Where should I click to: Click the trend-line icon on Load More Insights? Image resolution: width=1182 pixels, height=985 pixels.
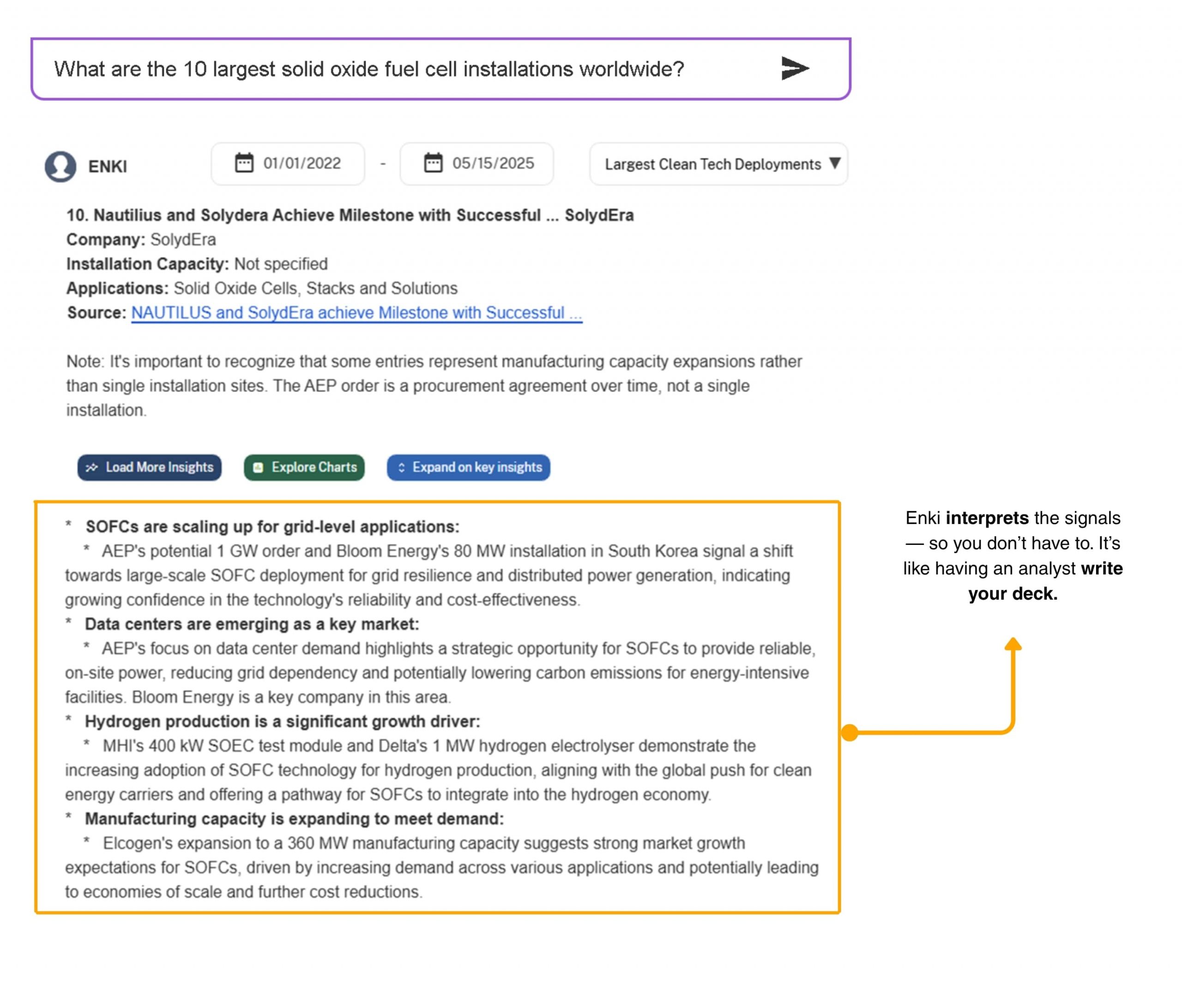click(92, 467)
